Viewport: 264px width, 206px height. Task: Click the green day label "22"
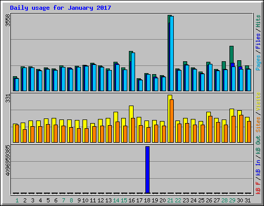tap(178, 200)
